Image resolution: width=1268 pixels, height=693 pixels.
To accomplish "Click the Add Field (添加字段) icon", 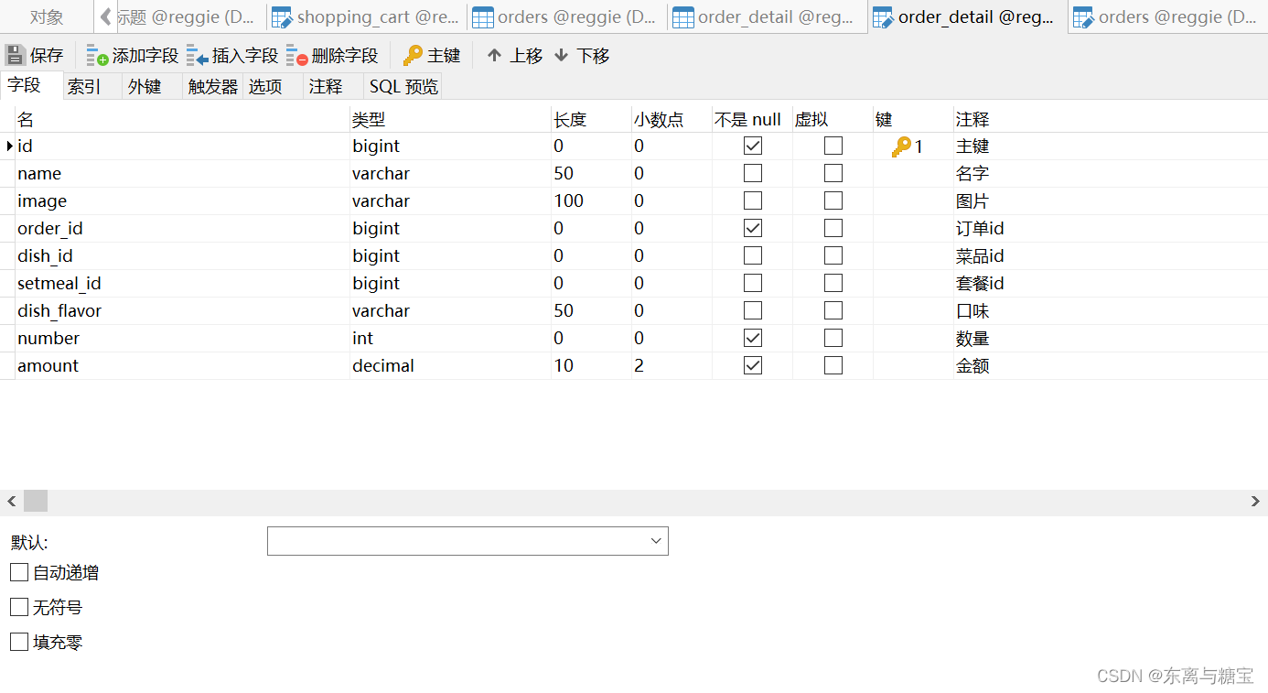I will 97,56.
